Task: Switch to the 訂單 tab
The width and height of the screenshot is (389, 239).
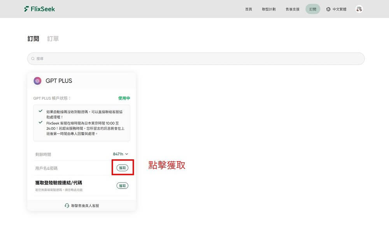Action: tap(53, 39)
